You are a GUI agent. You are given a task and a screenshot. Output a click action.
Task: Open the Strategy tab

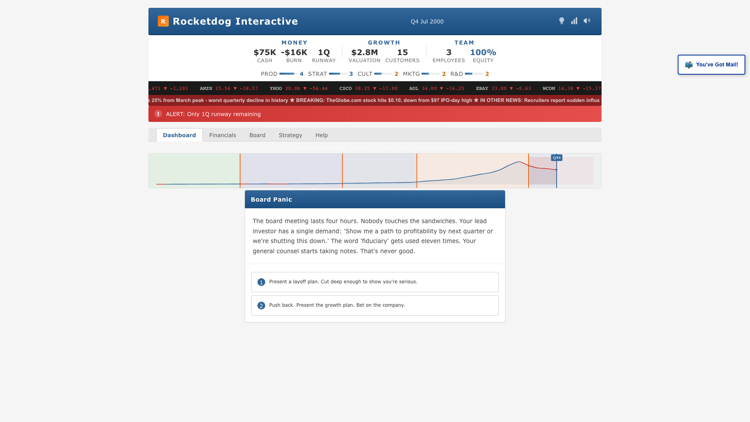click(290, 135)
